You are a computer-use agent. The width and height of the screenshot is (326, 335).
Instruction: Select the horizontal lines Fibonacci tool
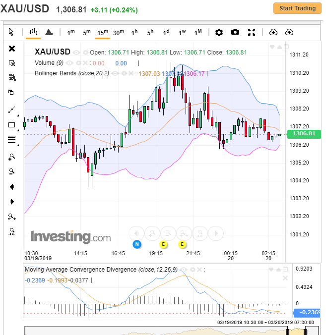click(11, 139)
